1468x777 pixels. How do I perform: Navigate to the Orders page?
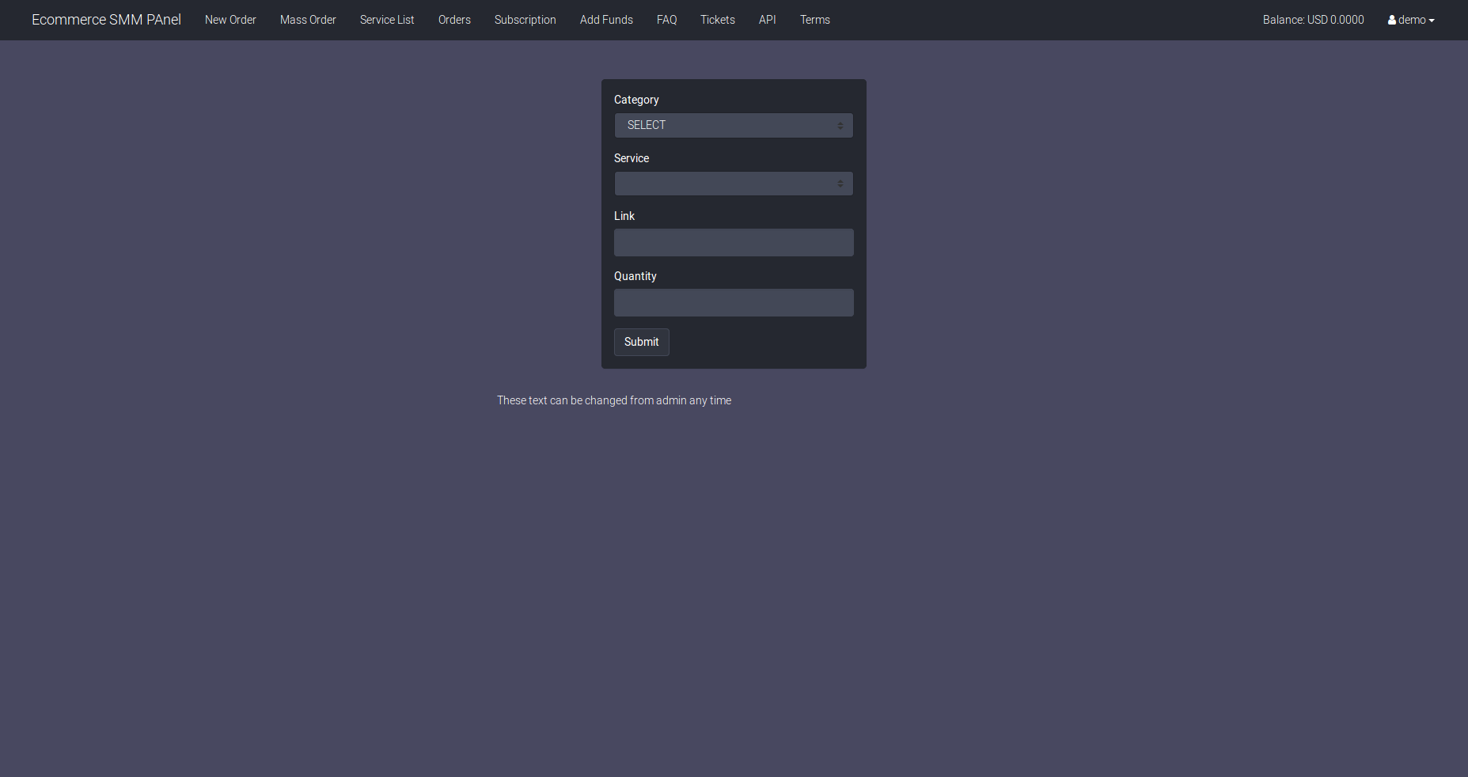[454, 20]
